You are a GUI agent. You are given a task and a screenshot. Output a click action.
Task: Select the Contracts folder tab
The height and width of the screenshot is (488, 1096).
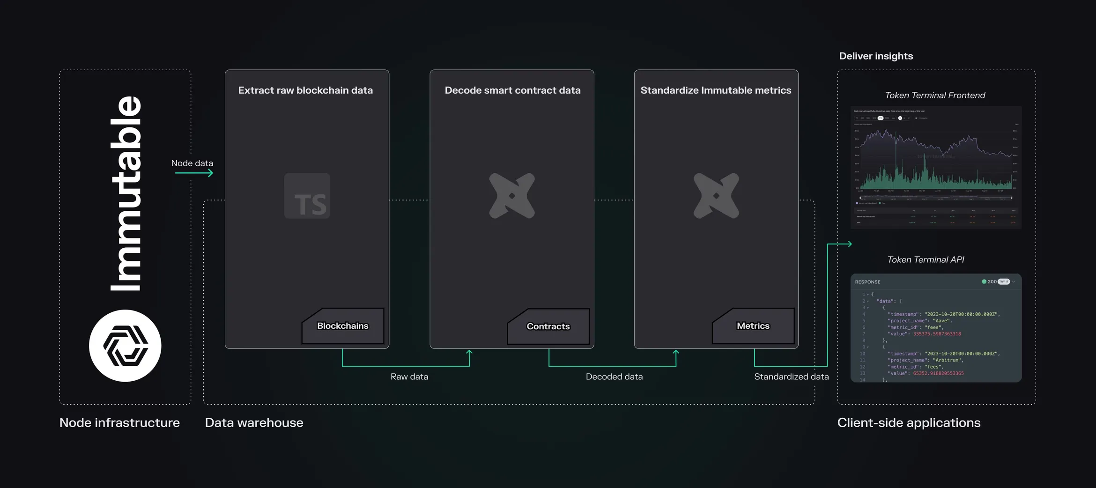click(548, 326)
